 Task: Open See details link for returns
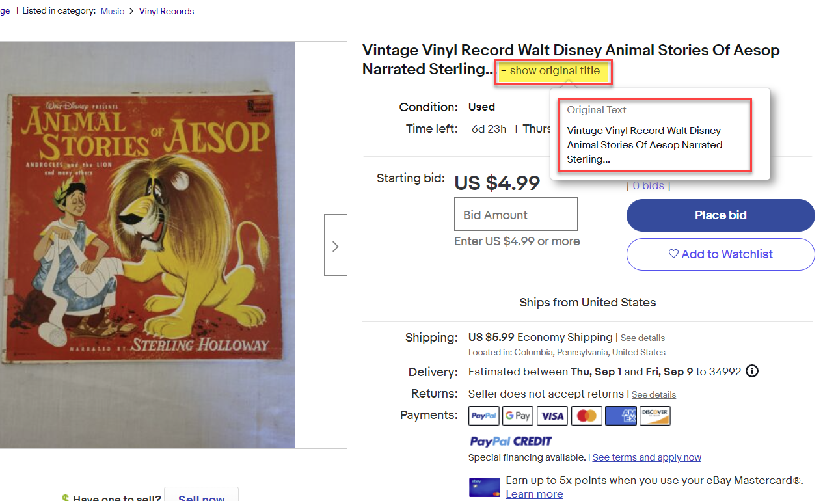pos(654,395)
